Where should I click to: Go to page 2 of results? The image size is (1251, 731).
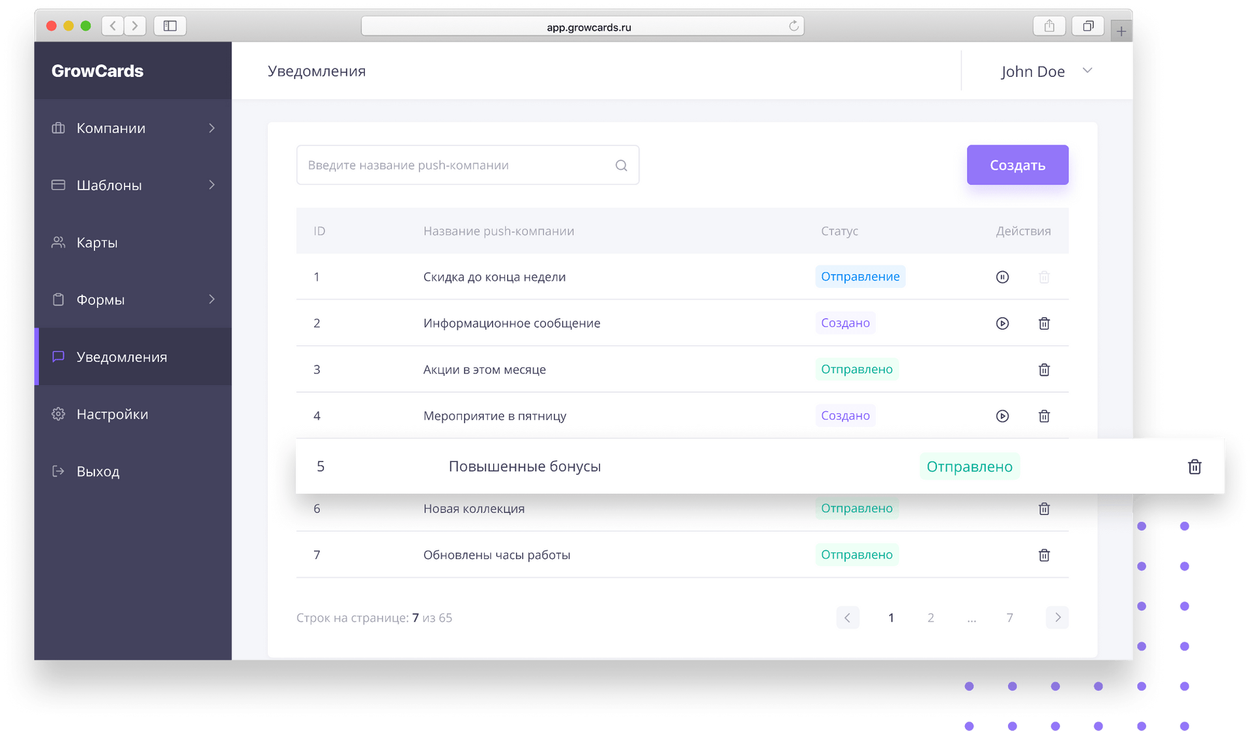pyautogui.click(x=930, y=618)
